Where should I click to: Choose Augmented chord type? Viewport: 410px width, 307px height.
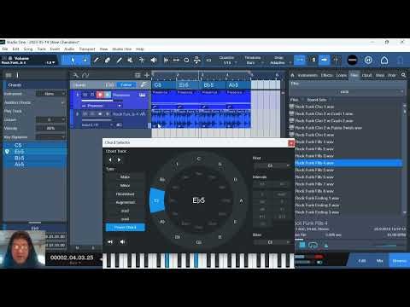pyautogui.click(x=126, y=202)
